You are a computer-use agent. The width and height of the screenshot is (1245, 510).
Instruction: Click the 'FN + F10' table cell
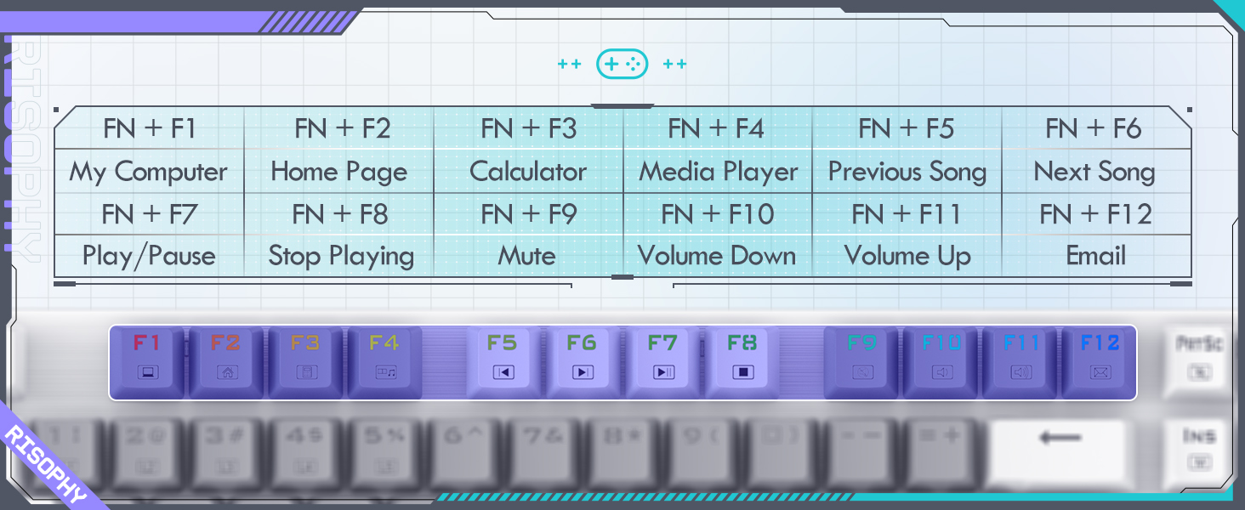[718, 214]
